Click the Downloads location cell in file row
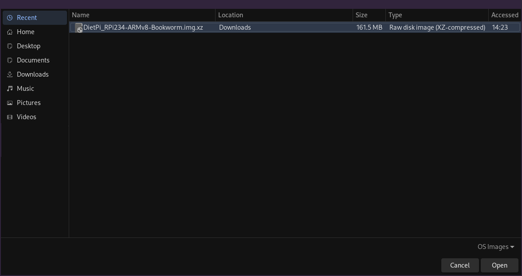This screenshot has width=522, height=276. (235, 27)
